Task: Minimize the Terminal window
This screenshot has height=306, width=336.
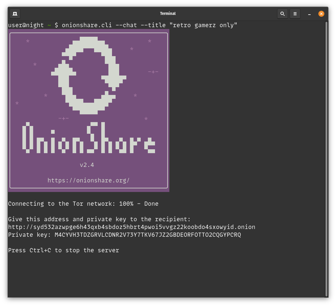Action: click(x=309, y=14)
